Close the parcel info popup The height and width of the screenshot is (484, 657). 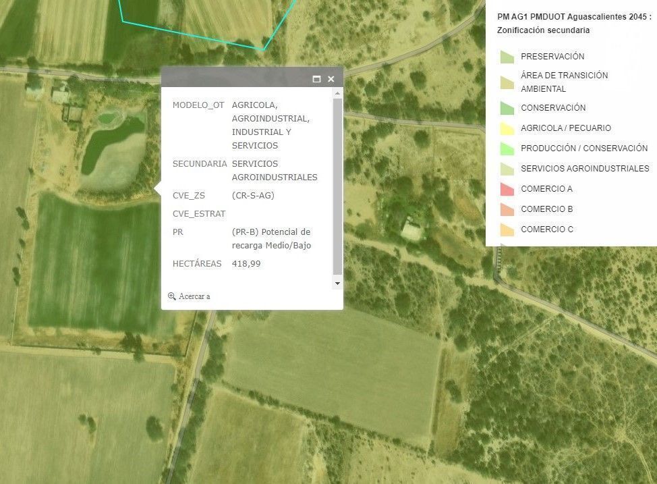(x=331, y=79)
